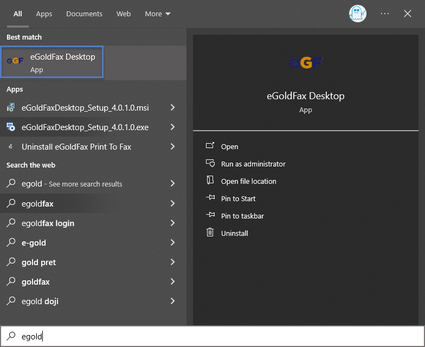The height and width of the screenshot is (347, 425).
Task: Click the MSI installer icon
Action: (x=11, y=107)
